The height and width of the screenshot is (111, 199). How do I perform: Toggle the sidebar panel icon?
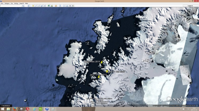coord(29,6)
